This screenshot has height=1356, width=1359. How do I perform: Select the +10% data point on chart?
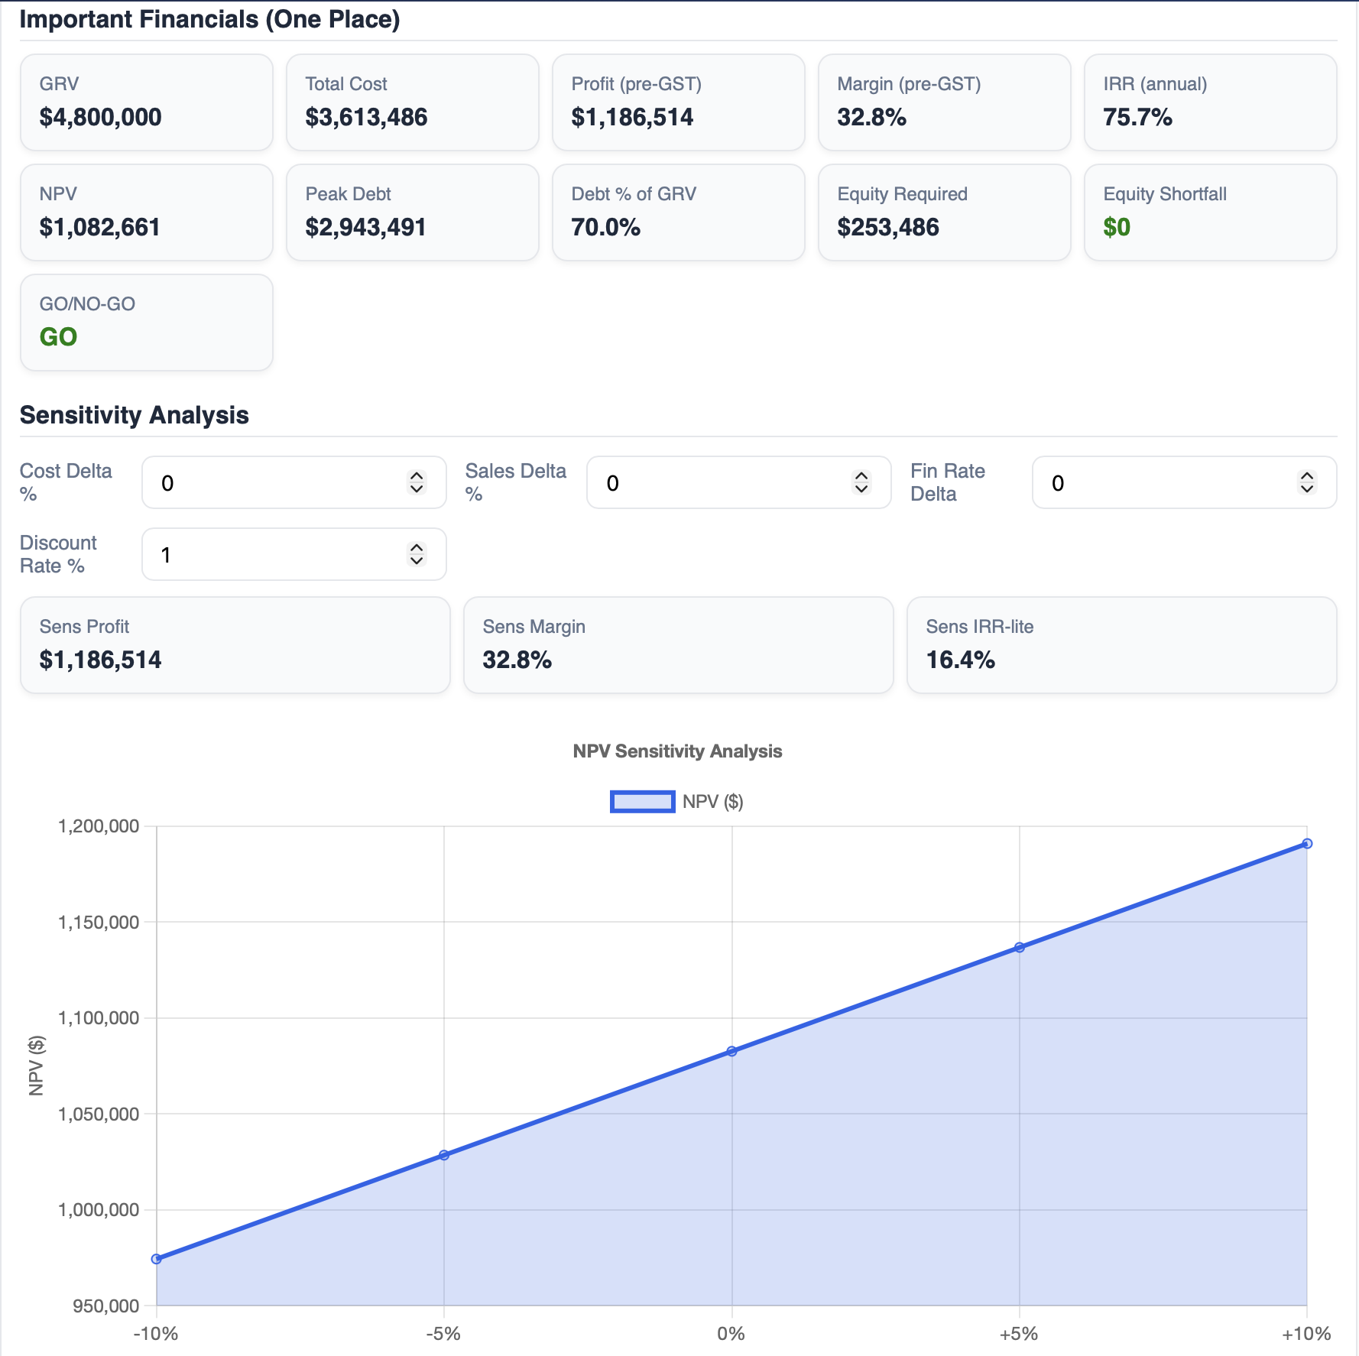click(1307, 844)
